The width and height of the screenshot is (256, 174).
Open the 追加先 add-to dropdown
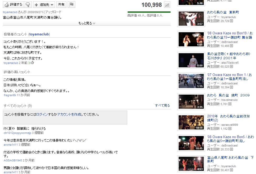tap(44, 5)
